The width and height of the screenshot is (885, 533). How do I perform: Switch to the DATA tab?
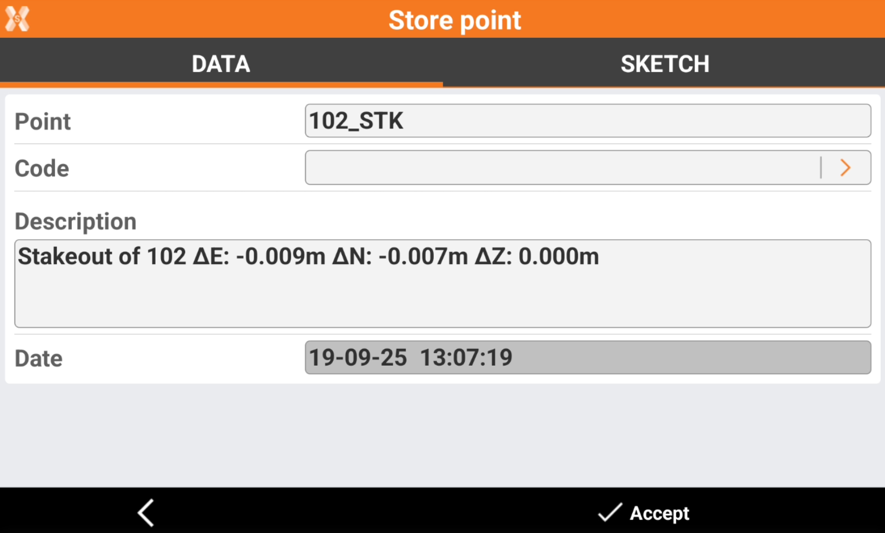pos(221,64)
